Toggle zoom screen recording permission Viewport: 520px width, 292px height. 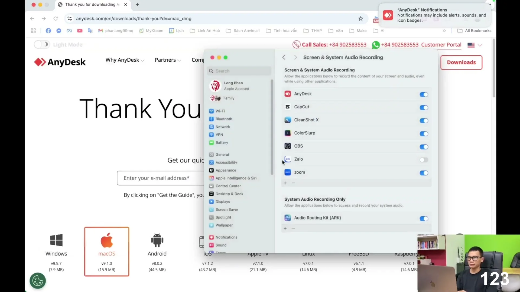tap(424, 173)
